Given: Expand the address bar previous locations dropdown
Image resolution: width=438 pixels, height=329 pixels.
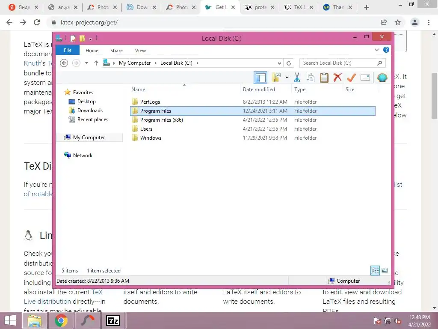Looking at the screenshot, I should point(279,63).
